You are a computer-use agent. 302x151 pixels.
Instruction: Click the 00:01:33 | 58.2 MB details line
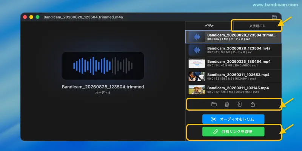(x=232, y=79)
